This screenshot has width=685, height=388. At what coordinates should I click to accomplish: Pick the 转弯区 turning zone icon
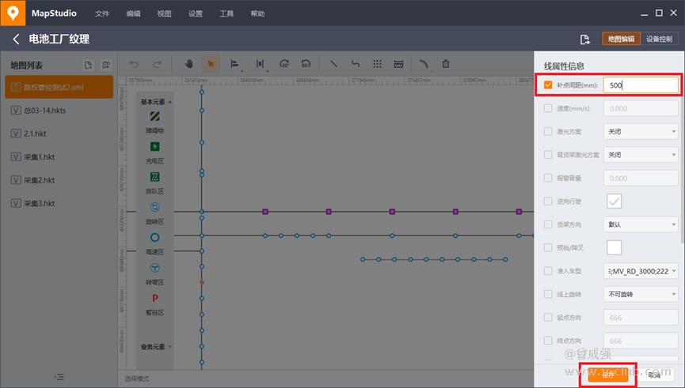(154, 268)
